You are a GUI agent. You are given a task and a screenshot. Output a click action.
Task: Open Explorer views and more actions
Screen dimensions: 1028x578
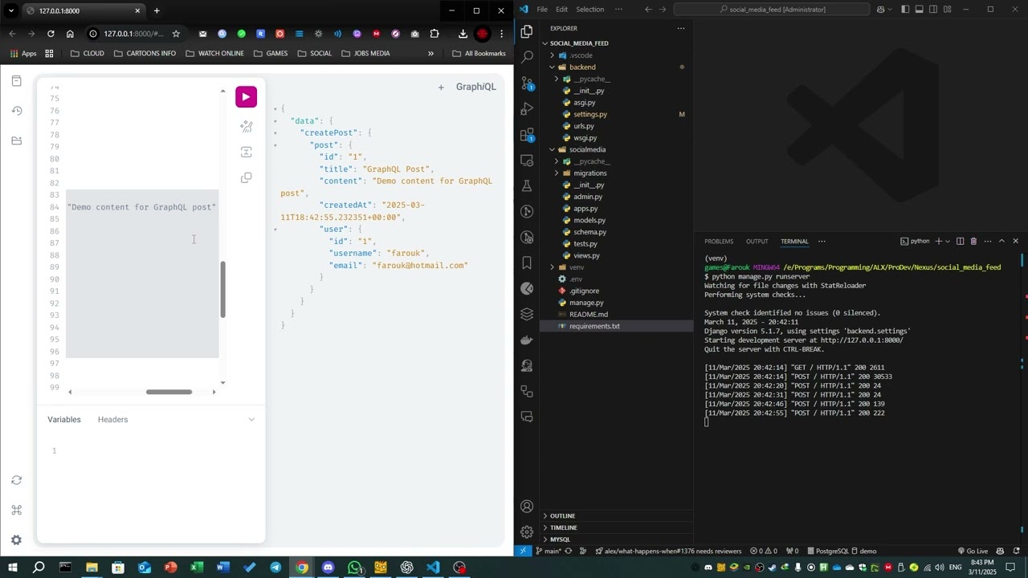click(x=681, y=28)
